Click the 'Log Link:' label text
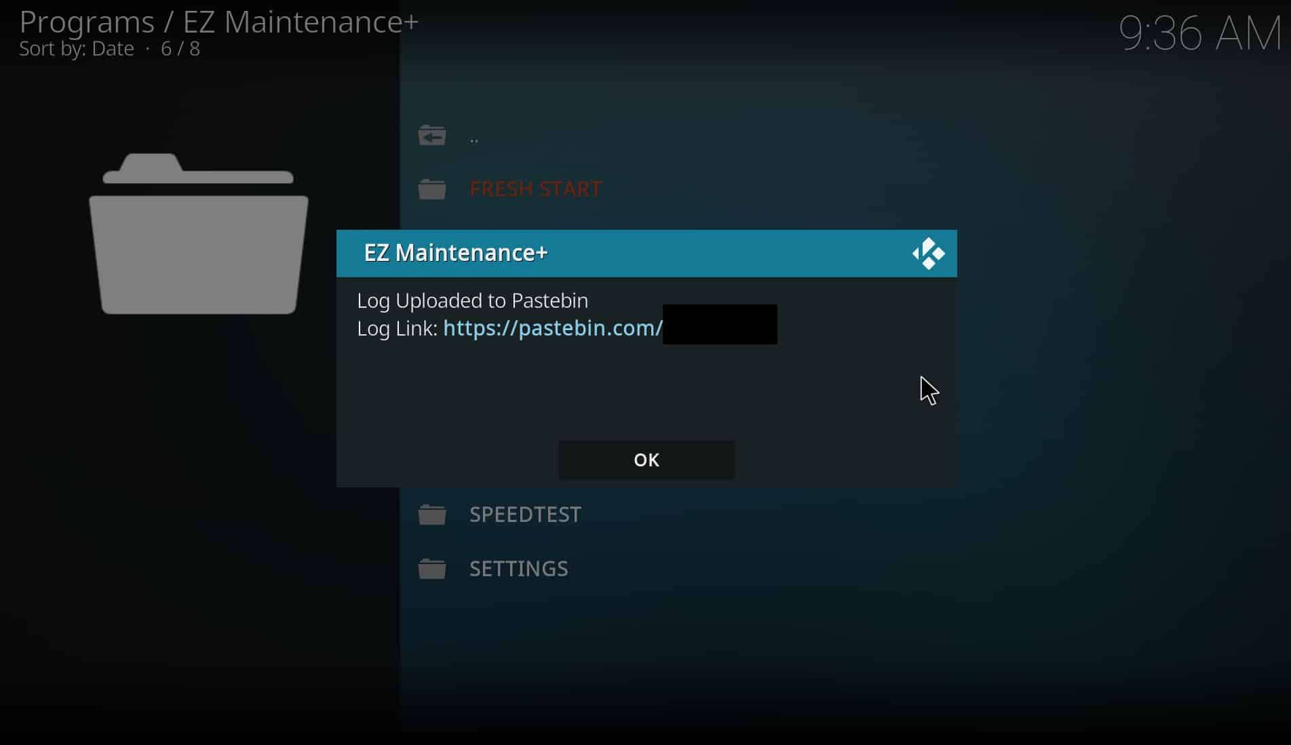This screenshot has height=745, width=1291. pos(397,329)
